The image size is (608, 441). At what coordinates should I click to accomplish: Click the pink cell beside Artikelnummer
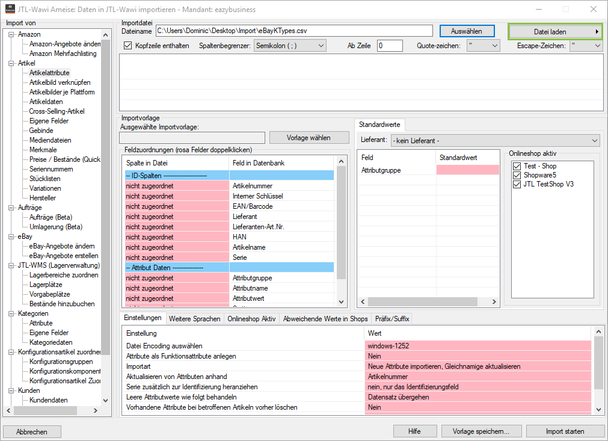click(177, 186)
